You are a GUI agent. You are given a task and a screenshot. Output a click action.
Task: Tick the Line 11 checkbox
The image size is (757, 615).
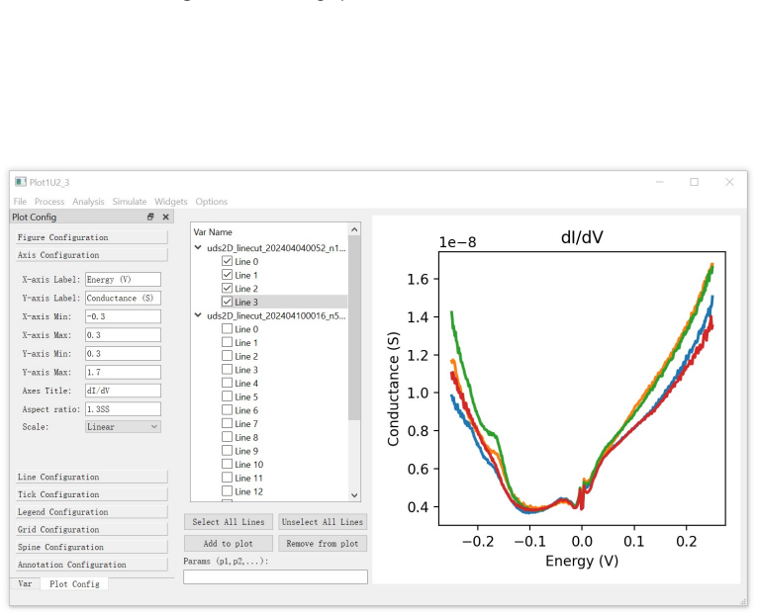click(227, 477)
